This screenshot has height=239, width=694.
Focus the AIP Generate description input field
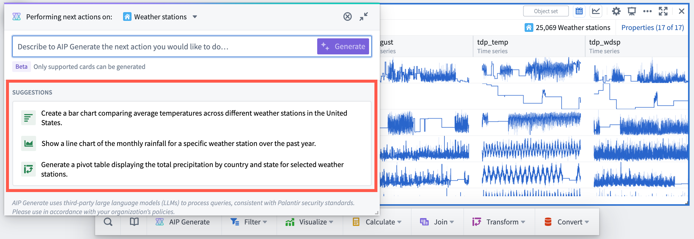(164, 46)
